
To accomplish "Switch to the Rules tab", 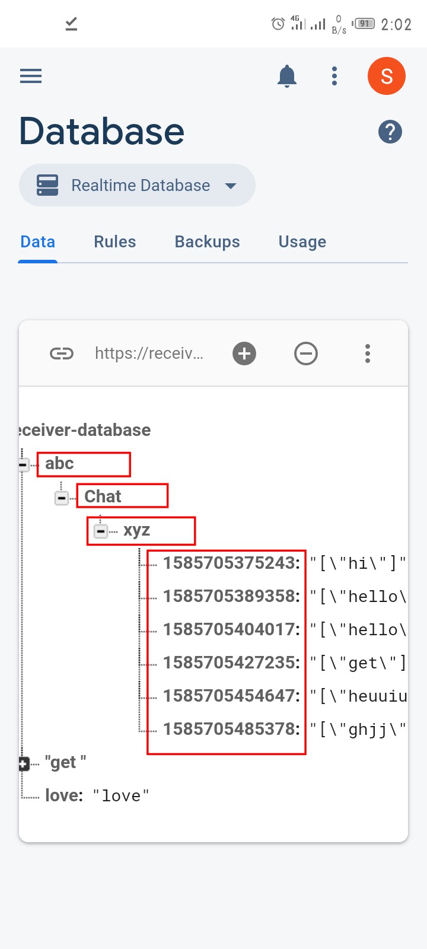I will pos(115,242).
